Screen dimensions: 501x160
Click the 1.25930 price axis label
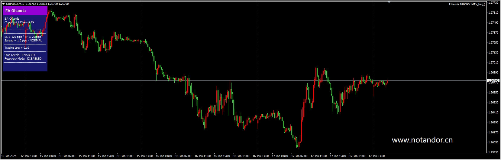click(x=493, y=152)
